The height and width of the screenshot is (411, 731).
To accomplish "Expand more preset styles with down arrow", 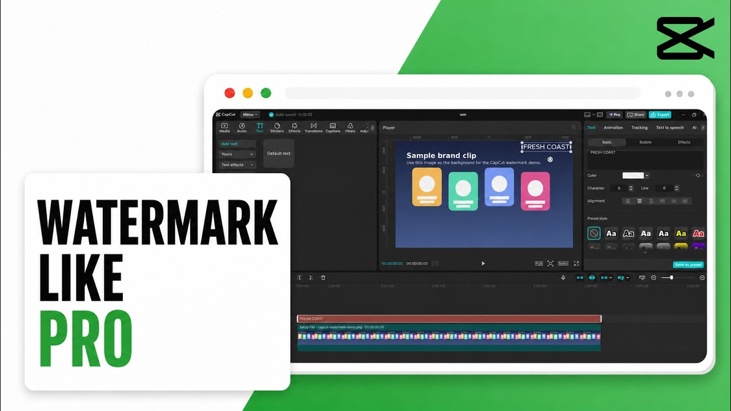I will 645,252.
